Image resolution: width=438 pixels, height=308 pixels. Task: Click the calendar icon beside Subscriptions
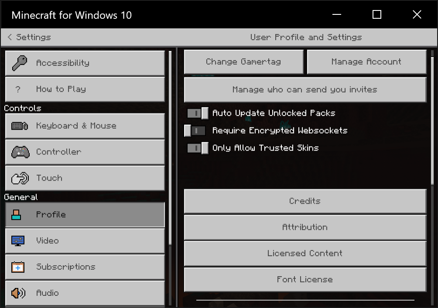[x=18, y=267]
